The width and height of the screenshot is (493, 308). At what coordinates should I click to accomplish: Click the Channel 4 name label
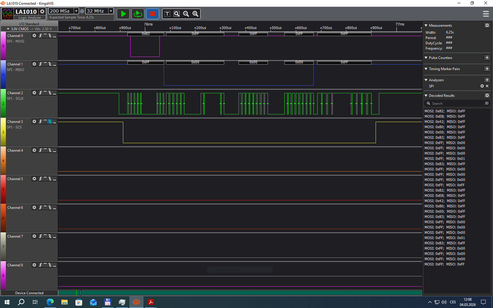coord(15,151)
